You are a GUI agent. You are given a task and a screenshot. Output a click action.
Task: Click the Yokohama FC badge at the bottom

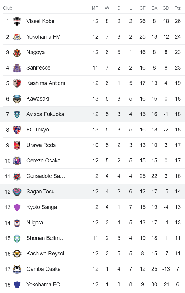[x=17, y=284]
